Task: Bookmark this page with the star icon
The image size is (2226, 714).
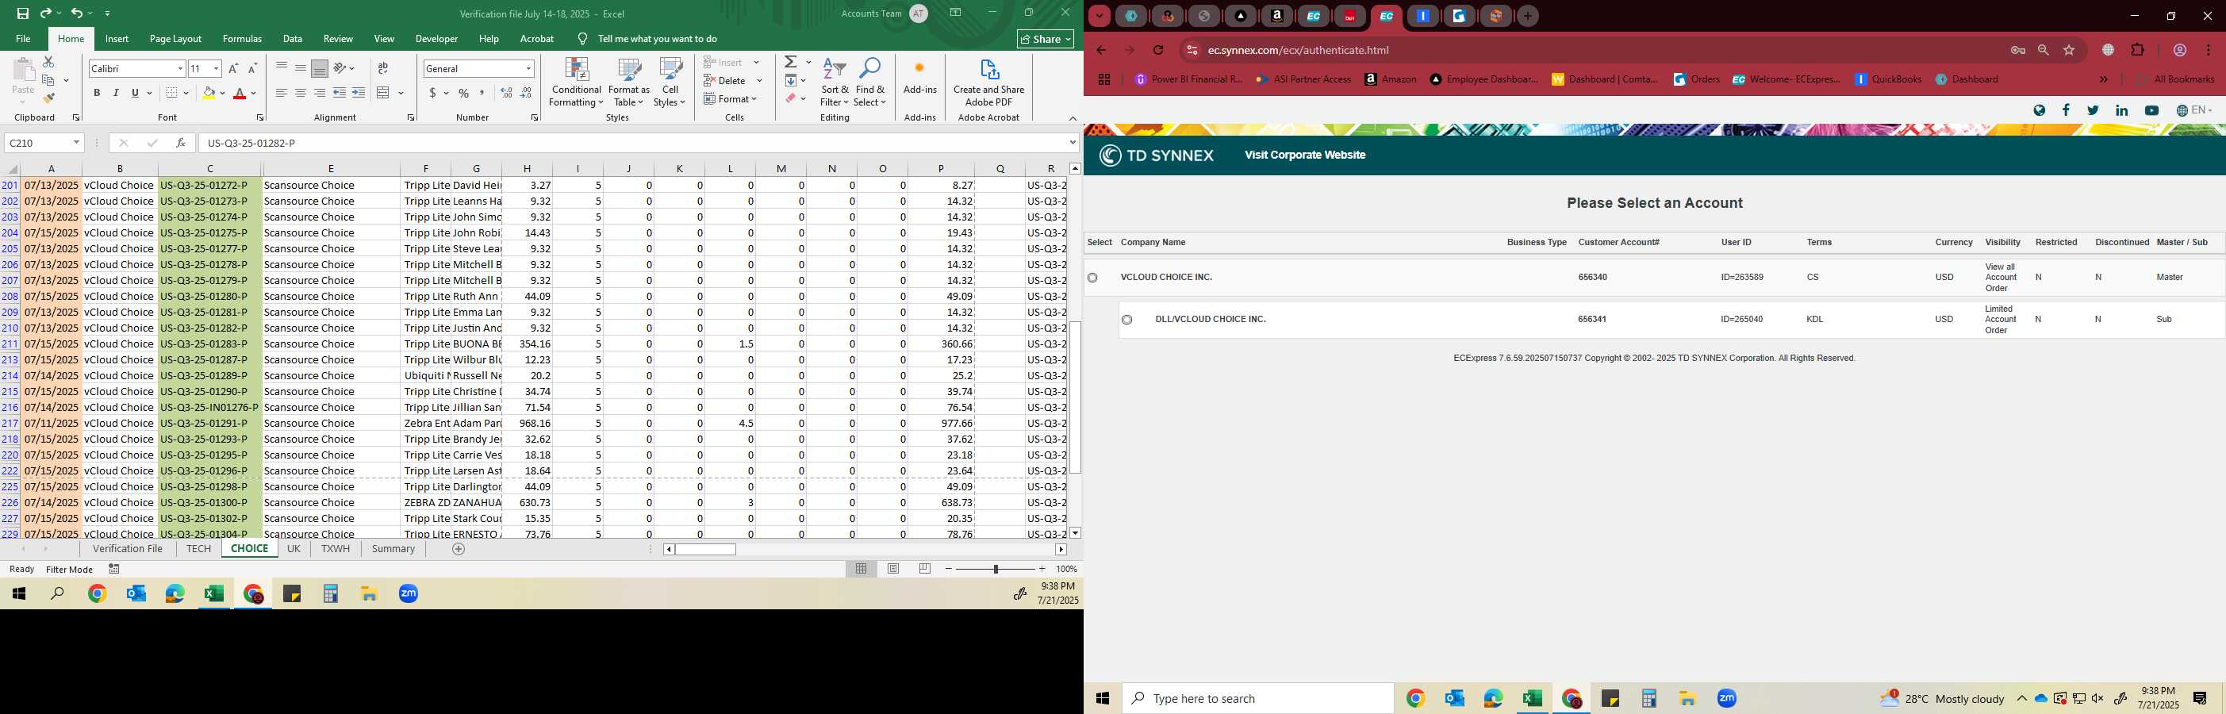Action: click(2069, 50)
